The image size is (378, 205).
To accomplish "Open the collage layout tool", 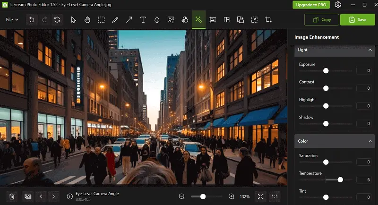I will pyautogui.click(x=227, y=20).
